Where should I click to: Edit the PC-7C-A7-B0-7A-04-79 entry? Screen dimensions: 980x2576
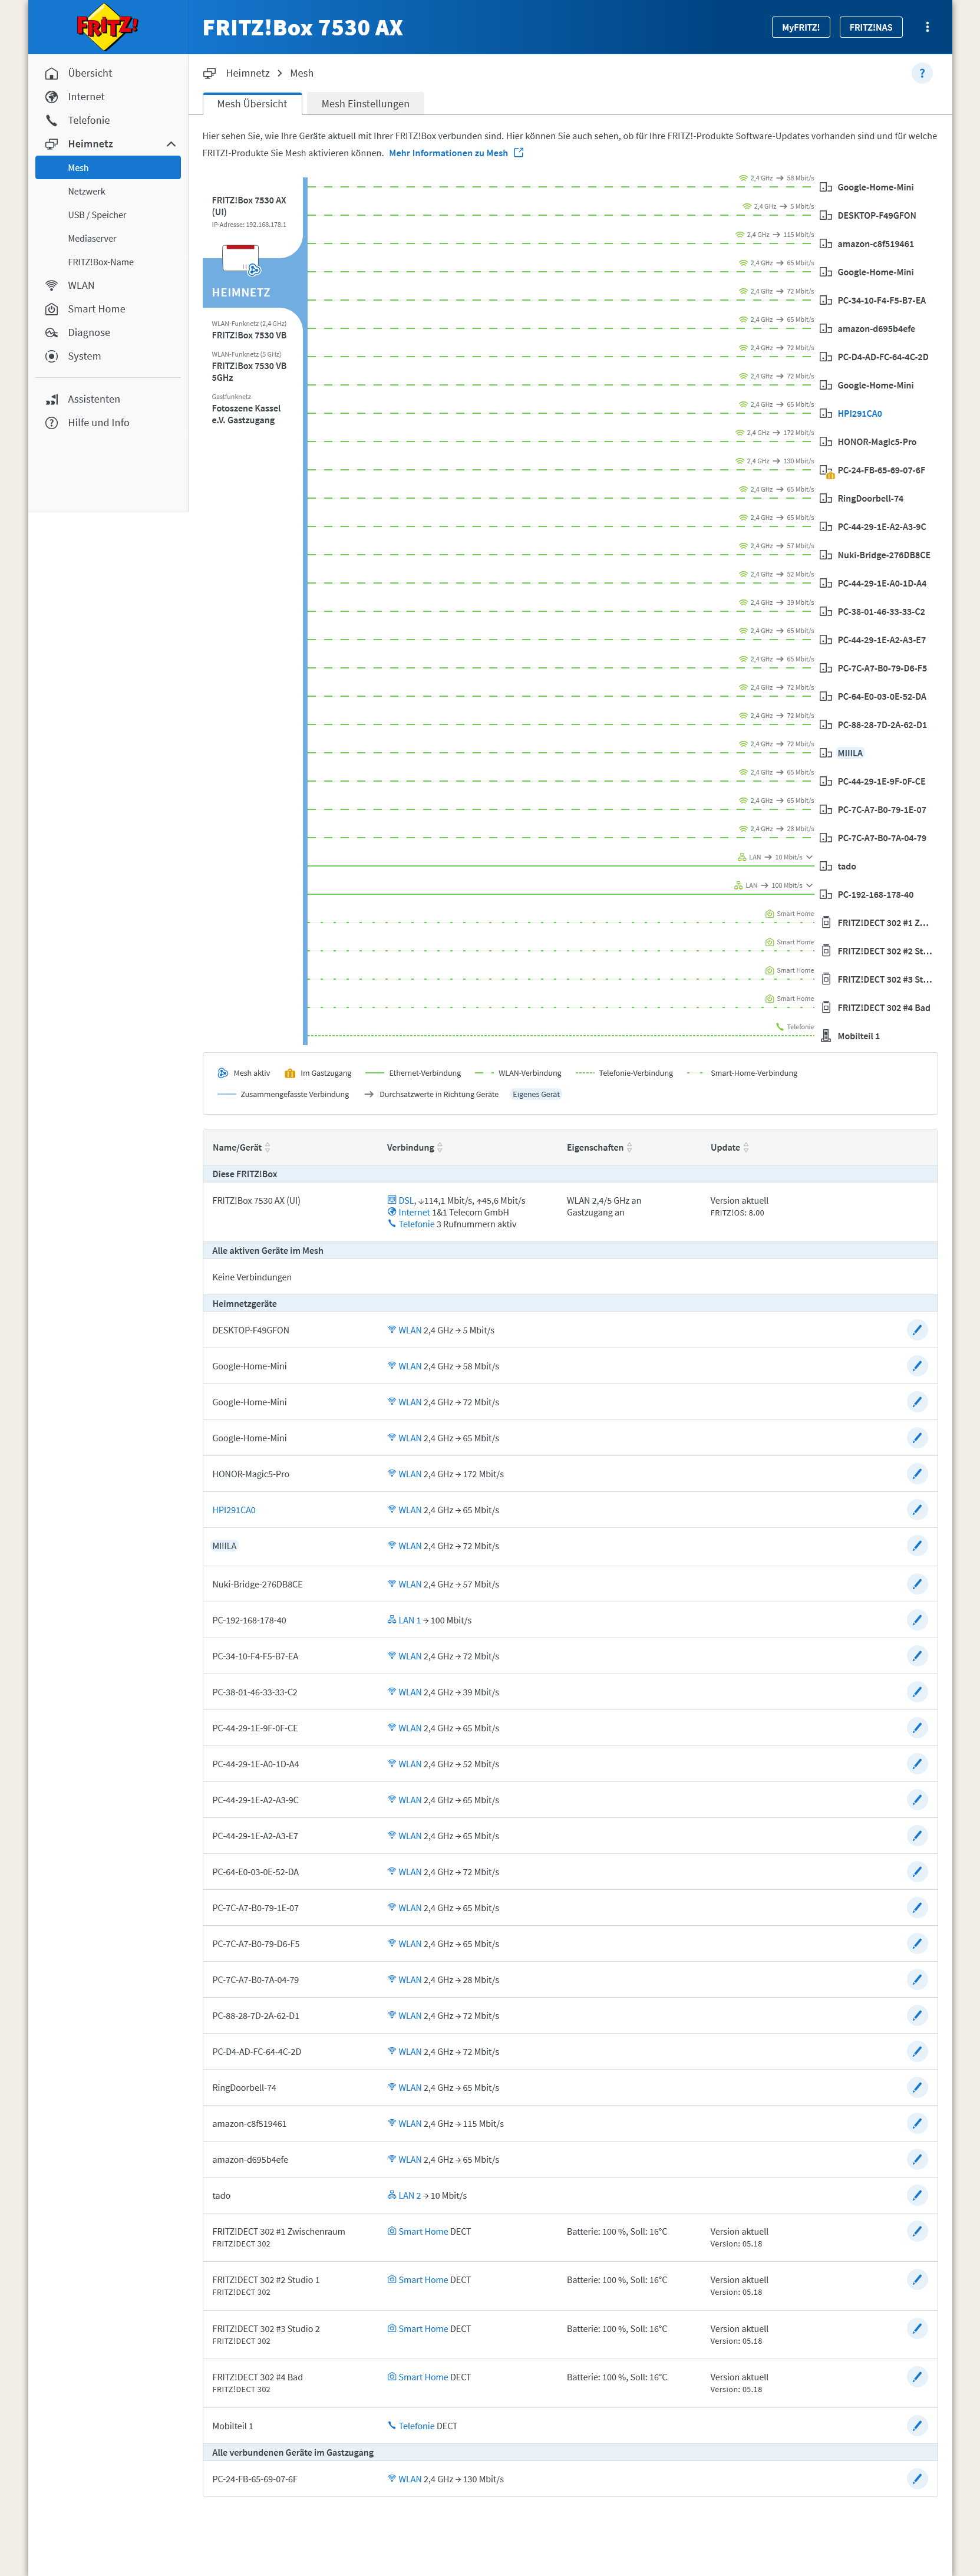pos(917,1980)
